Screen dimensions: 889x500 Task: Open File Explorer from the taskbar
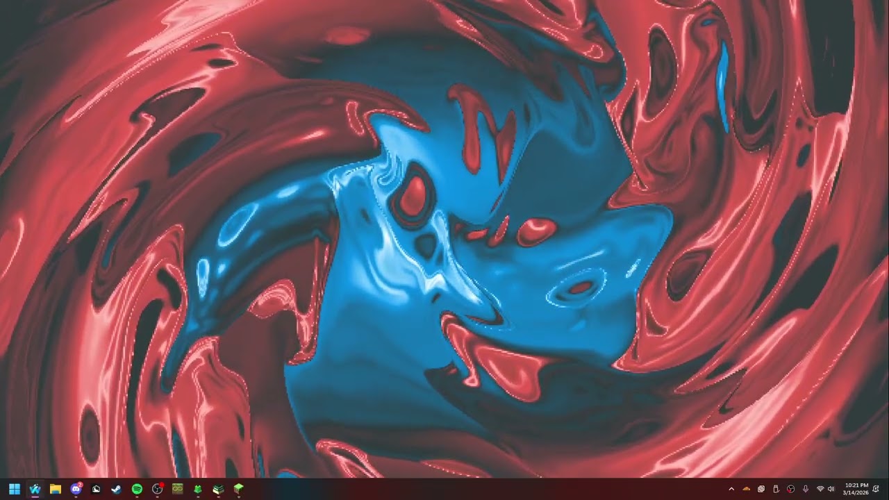[56, 489]
